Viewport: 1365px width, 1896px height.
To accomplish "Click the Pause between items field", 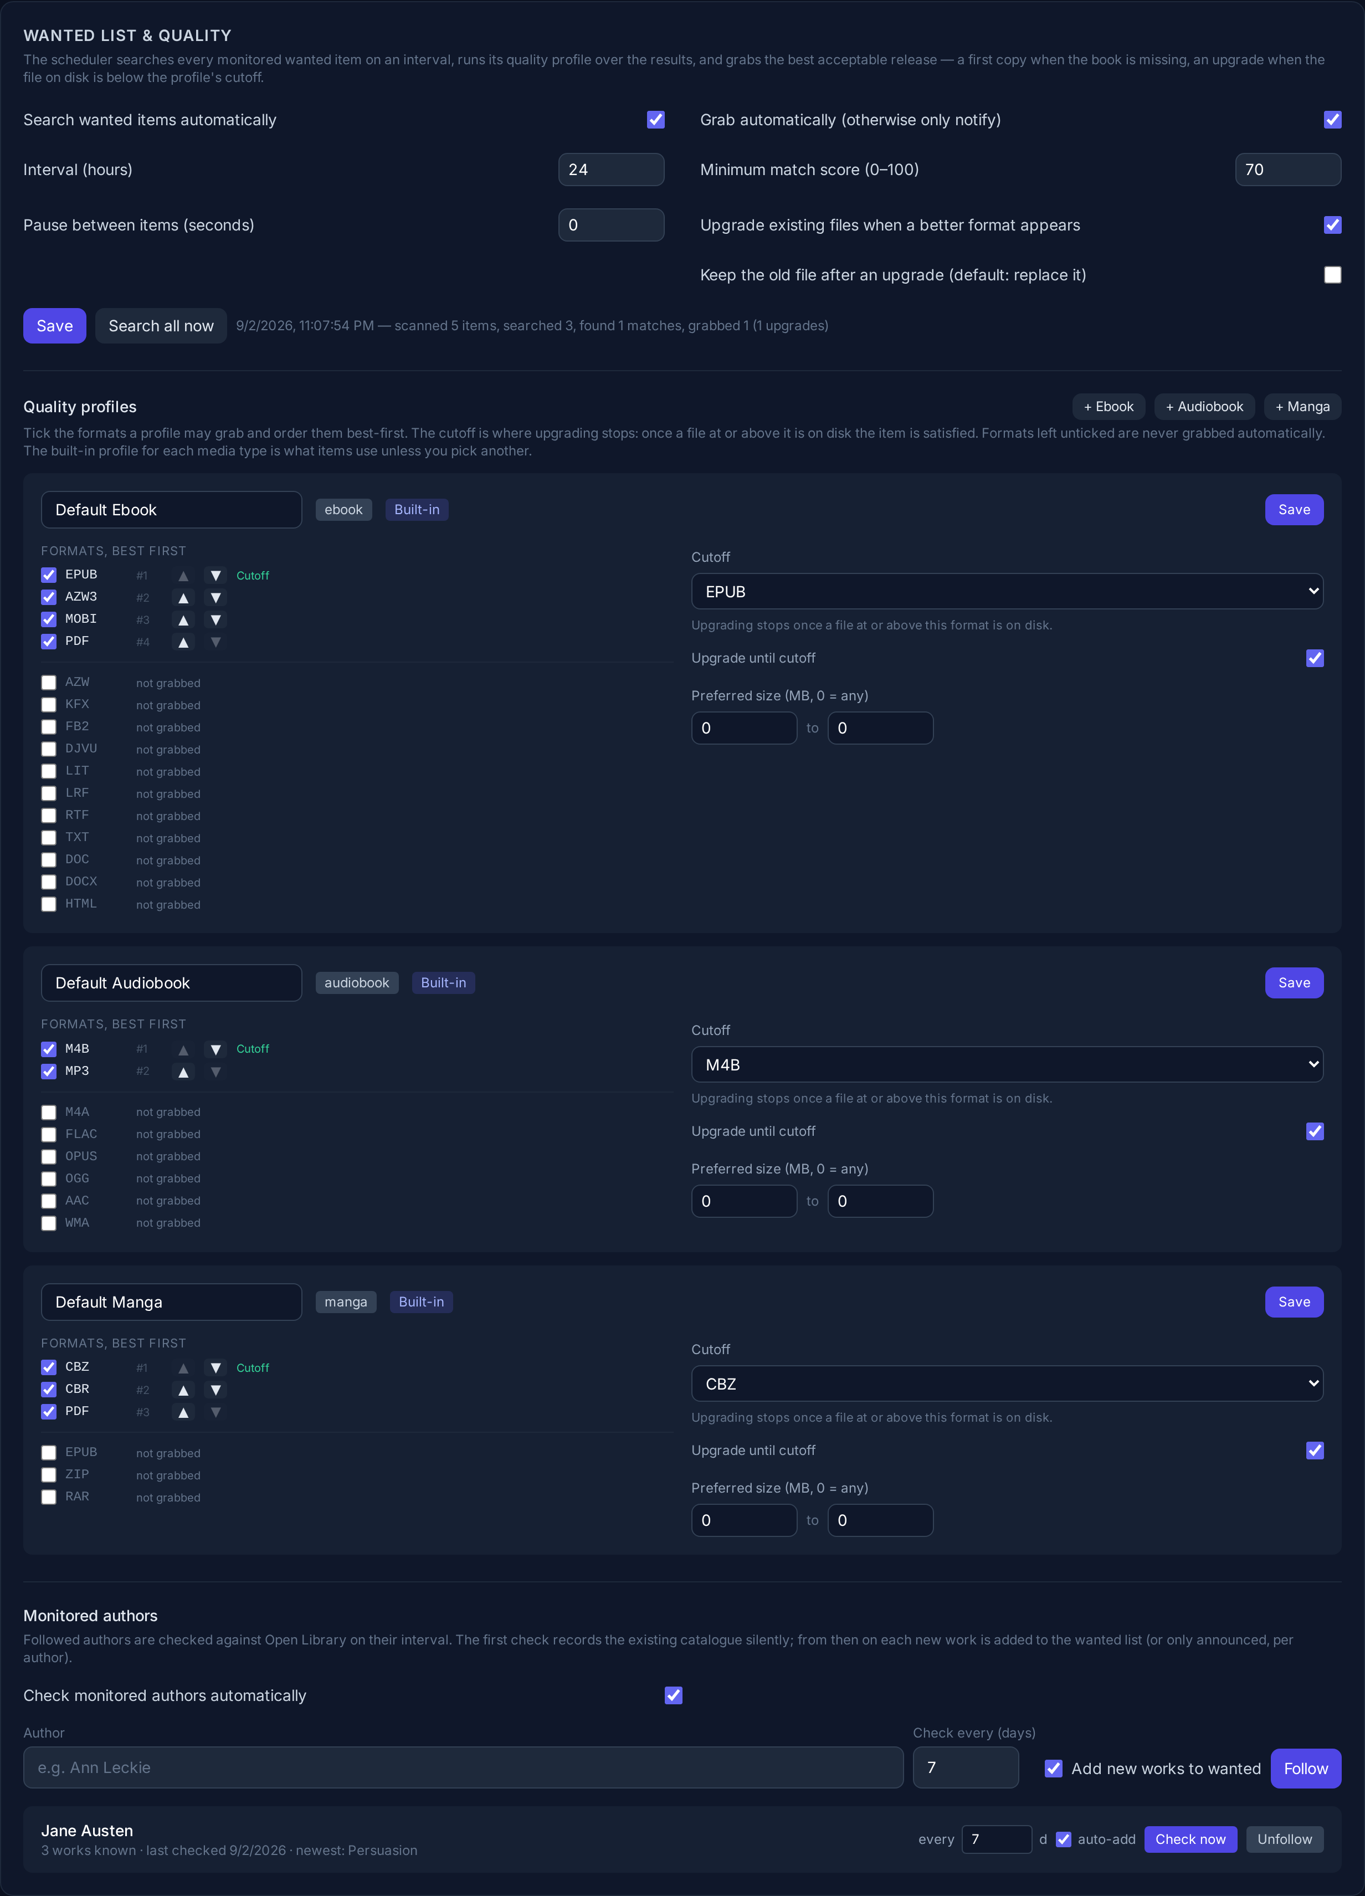I will tap(611, 225).
